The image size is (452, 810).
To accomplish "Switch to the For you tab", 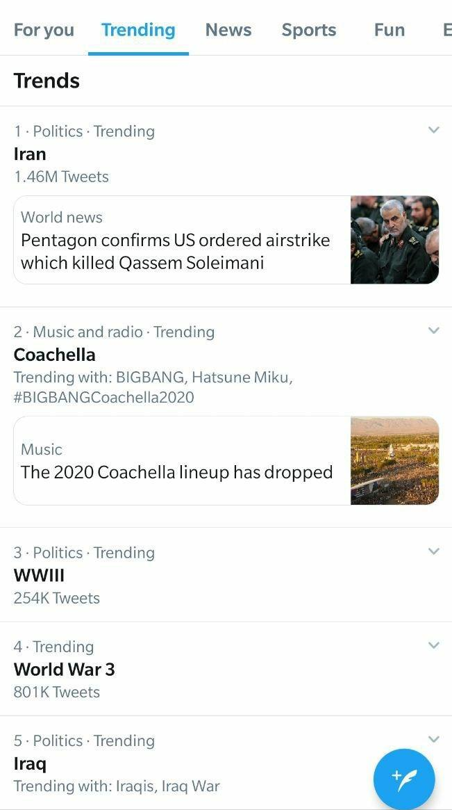I will (44, 30).
